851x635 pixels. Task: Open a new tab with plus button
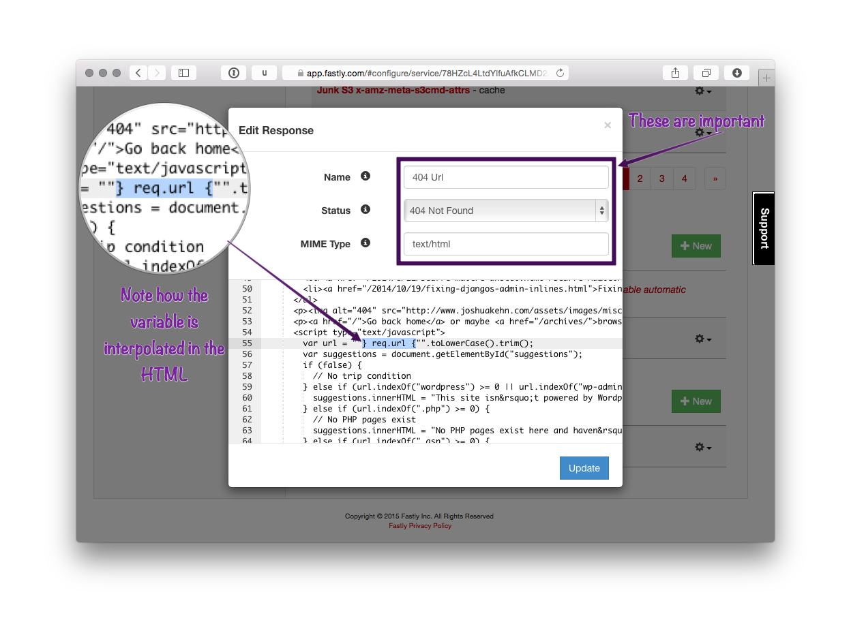pos(767,78)
